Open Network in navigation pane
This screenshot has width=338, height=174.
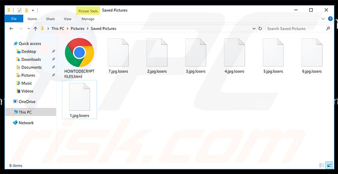pyautogui.click(x=26, y=123)
